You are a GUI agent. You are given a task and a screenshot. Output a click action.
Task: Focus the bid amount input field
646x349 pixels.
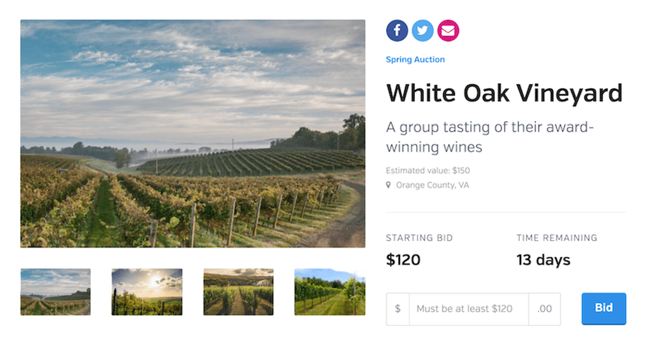click(469, 309)
